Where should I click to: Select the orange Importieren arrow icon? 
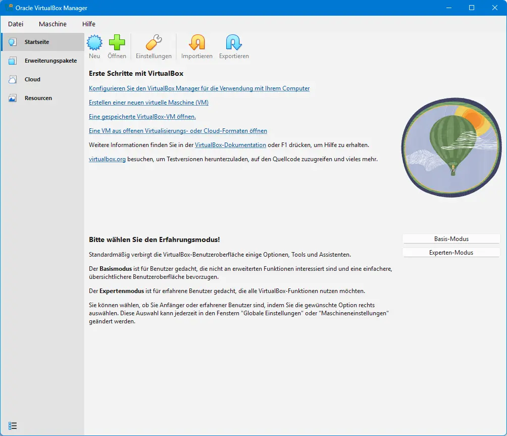pos(196,43)
